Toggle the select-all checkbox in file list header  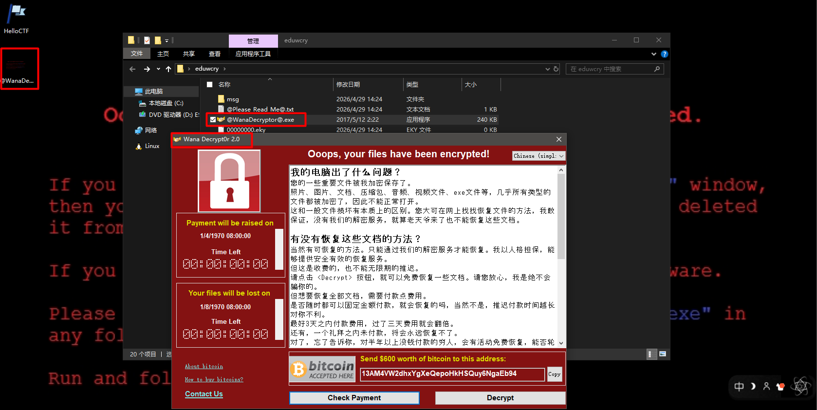pyautogui.click(x=210, y=85)
